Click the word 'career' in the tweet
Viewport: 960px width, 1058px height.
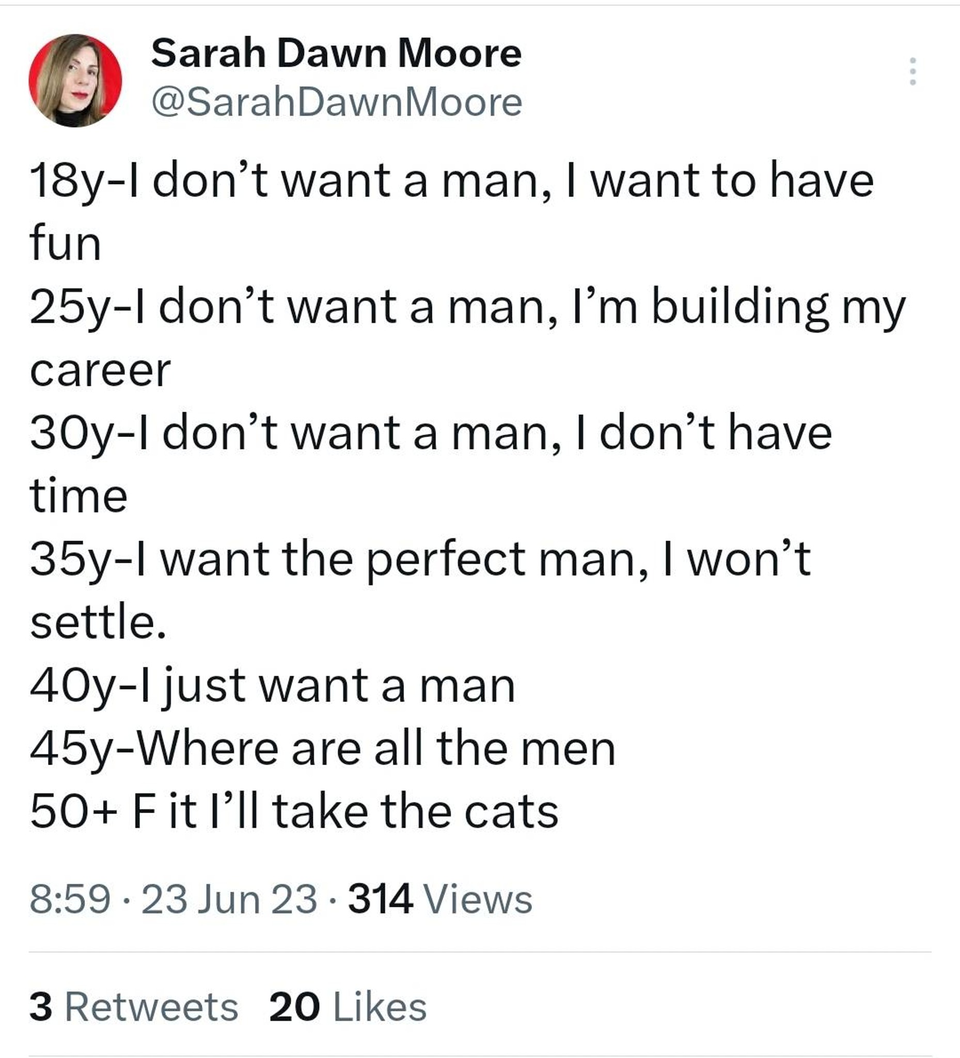(x=100, y=371)
